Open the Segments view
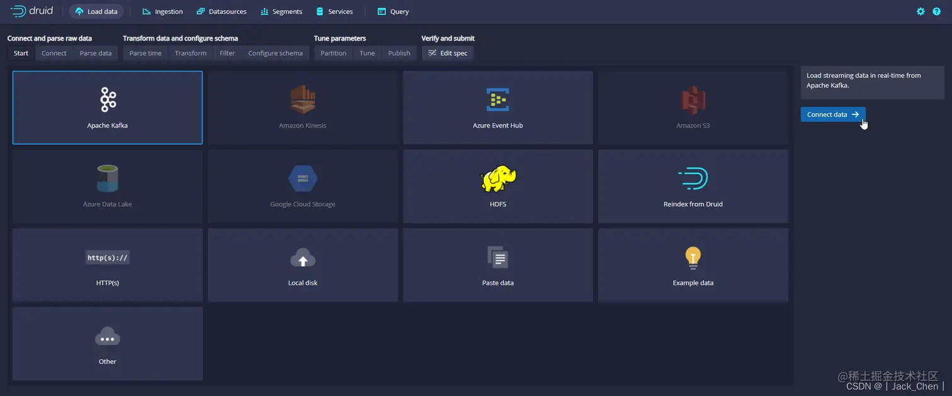This screenshot has height=396, width=952. point(281,11)
